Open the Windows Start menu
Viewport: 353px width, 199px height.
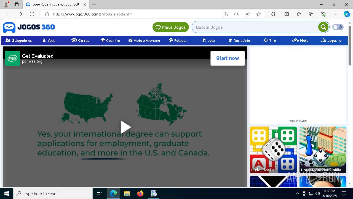[7, 193]
